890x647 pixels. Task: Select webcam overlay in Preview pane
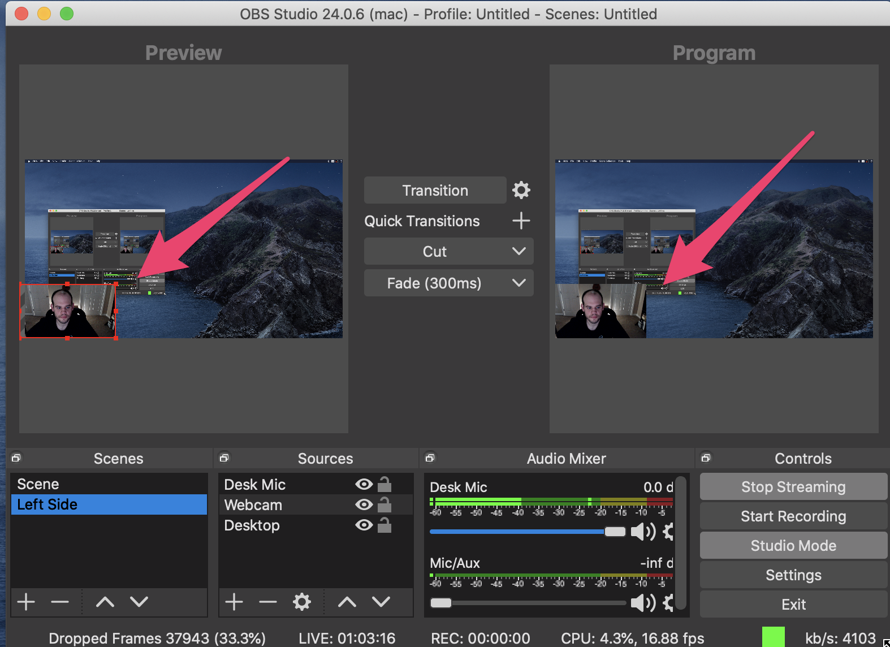68,311
